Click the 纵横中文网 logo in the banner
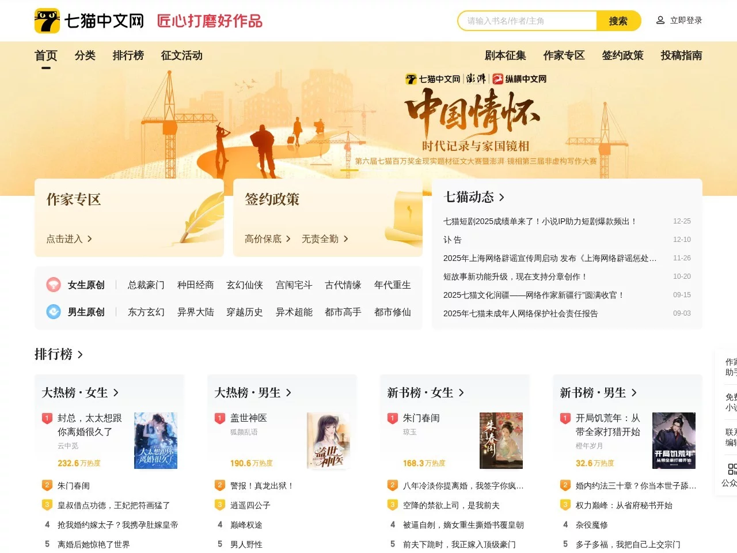The image size is (737, 553). pos(520,78)
